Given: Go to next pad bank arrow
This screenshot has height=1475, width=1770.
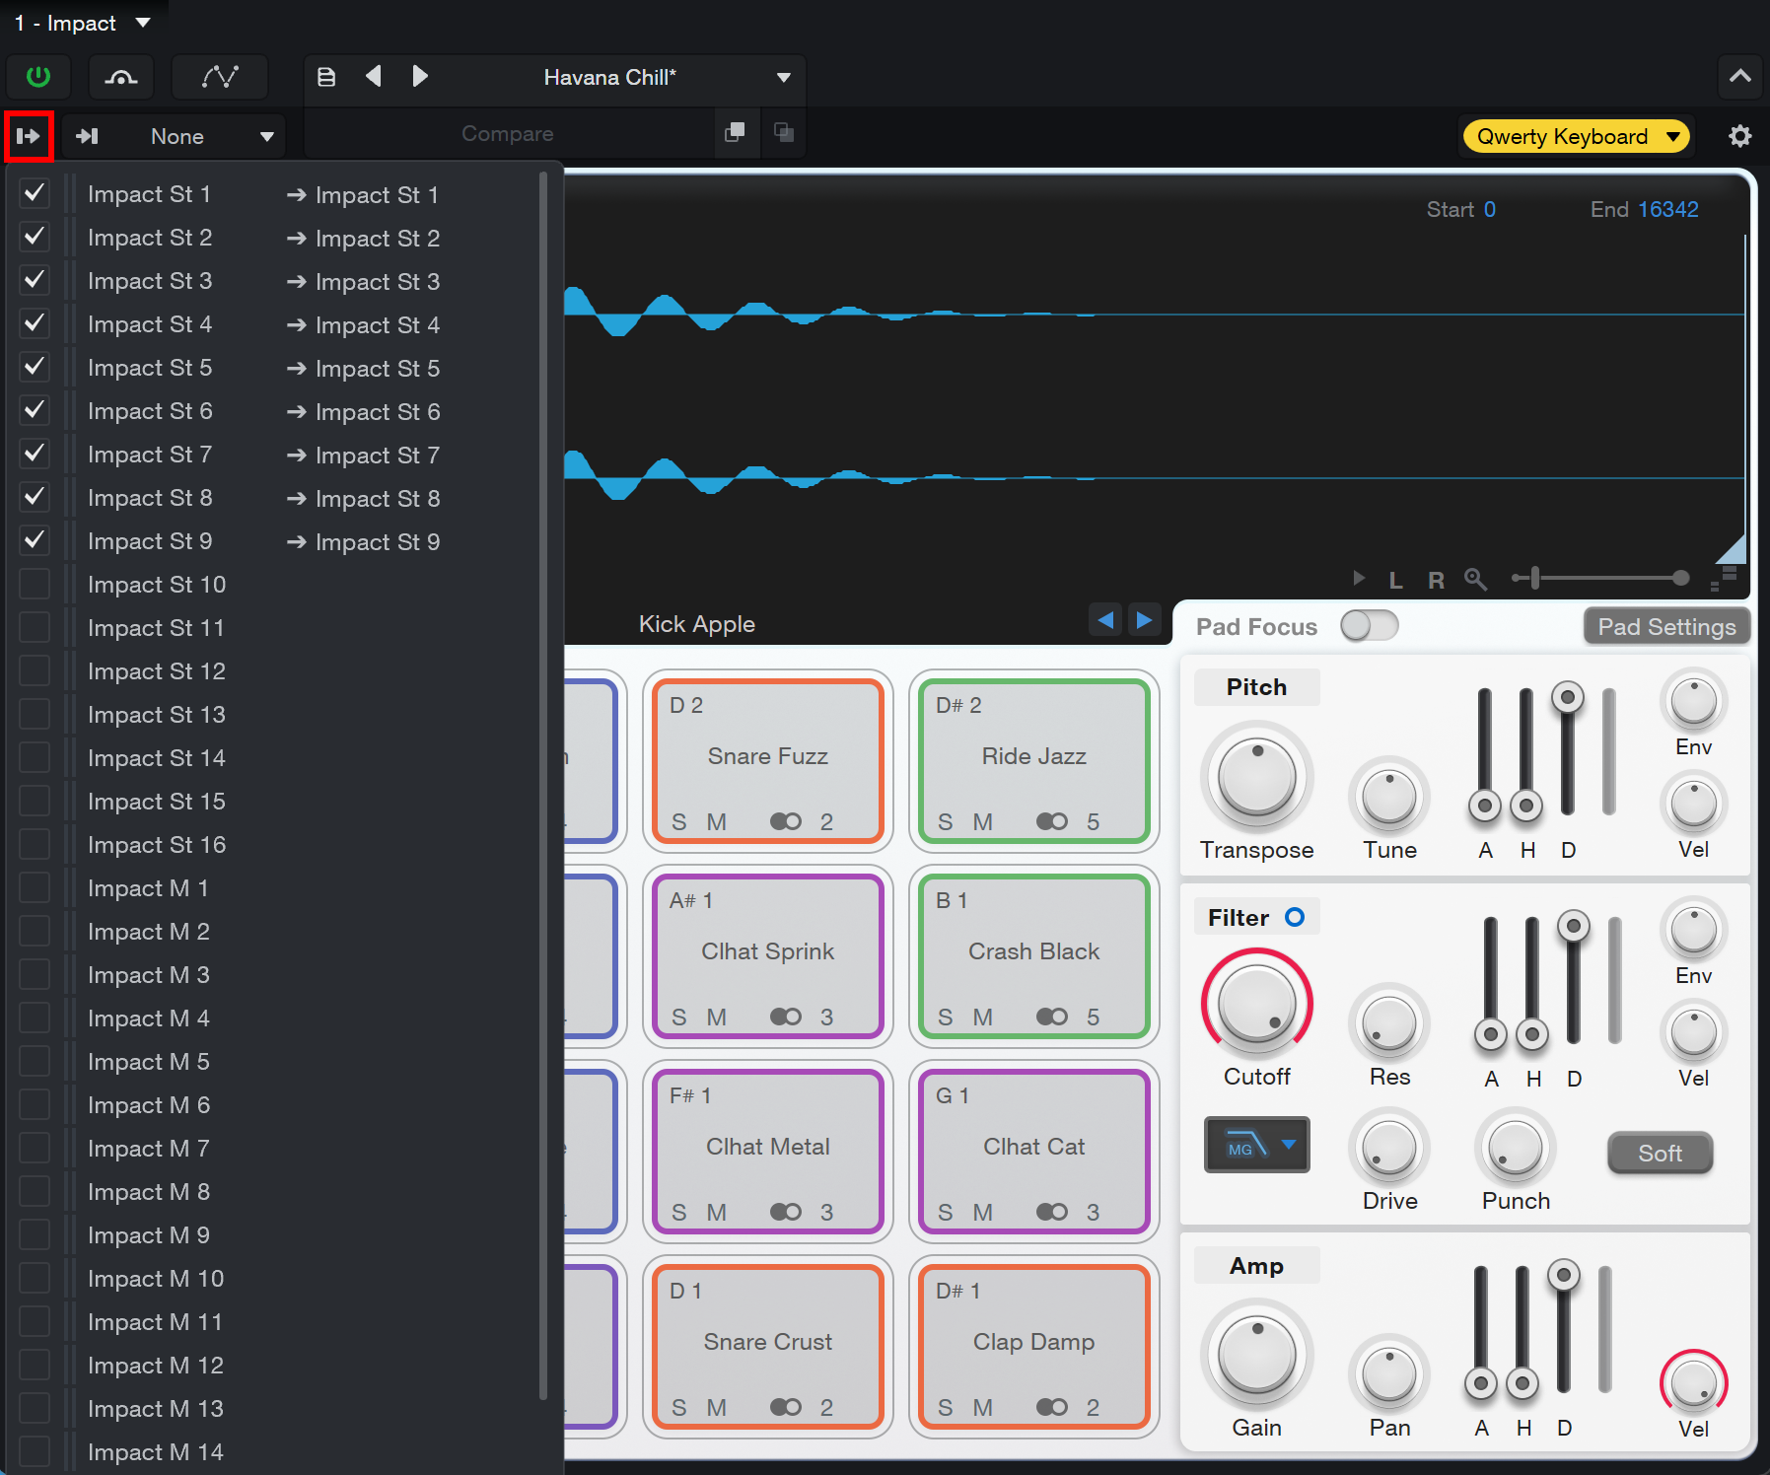Looking at the screenshot, I should coord(1144,620).
